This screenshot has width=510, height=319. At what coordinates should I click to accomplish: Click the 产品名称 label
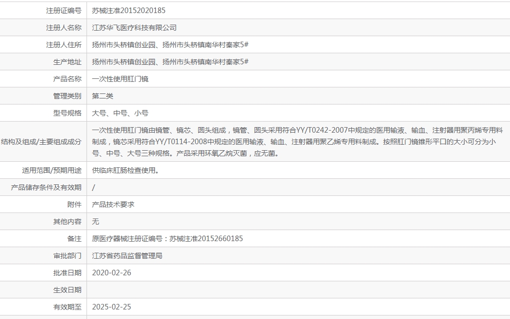click(67, 79)
